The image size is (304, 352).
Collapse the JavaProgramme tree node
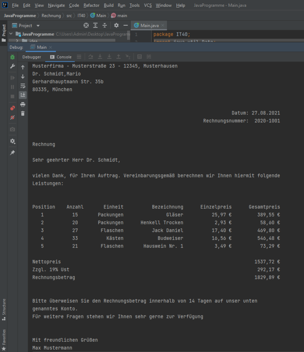[11, 34]
